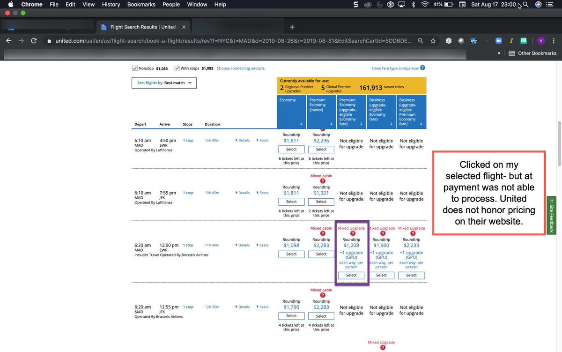Open the Sort flights by dropdown

click(164, 83)
